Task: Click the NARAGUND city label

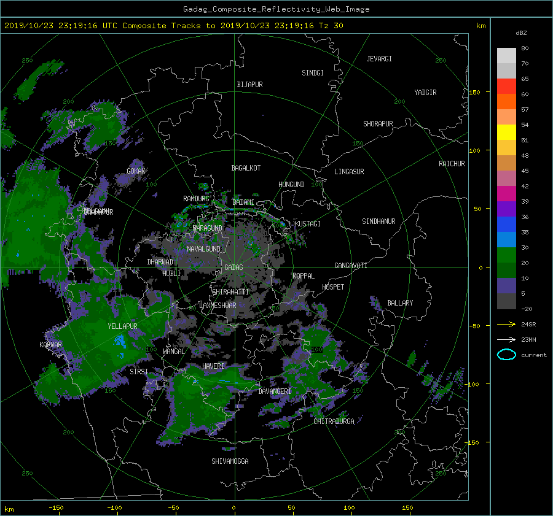Action: pos(208,228)
